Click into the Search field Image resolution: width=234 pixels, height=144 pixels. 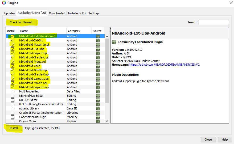[214, 22]
